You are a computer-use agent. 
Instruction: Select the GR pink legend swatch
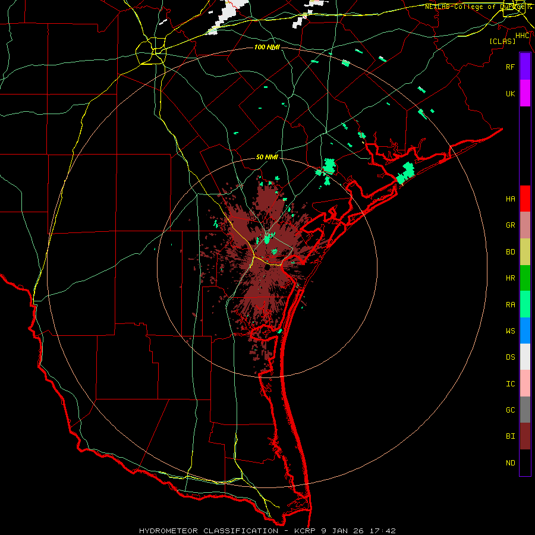pos(525,225)
